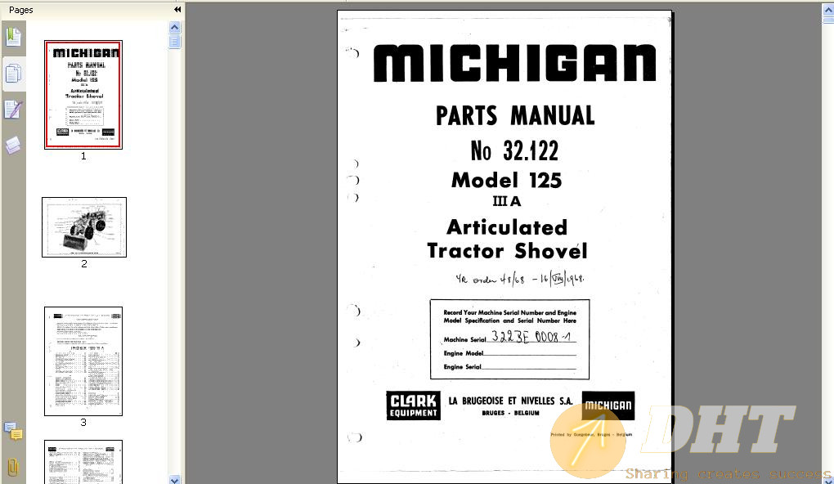Collapse the Pages panel with double arrow
Screen dimensions: 834x484
coord(177,10)
